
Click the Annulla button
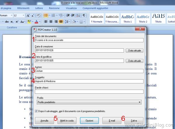pyautogui.click(x=44, y=121)
